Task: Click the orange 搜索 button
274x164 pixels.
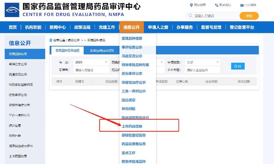Action: click(x=249, y=16)
